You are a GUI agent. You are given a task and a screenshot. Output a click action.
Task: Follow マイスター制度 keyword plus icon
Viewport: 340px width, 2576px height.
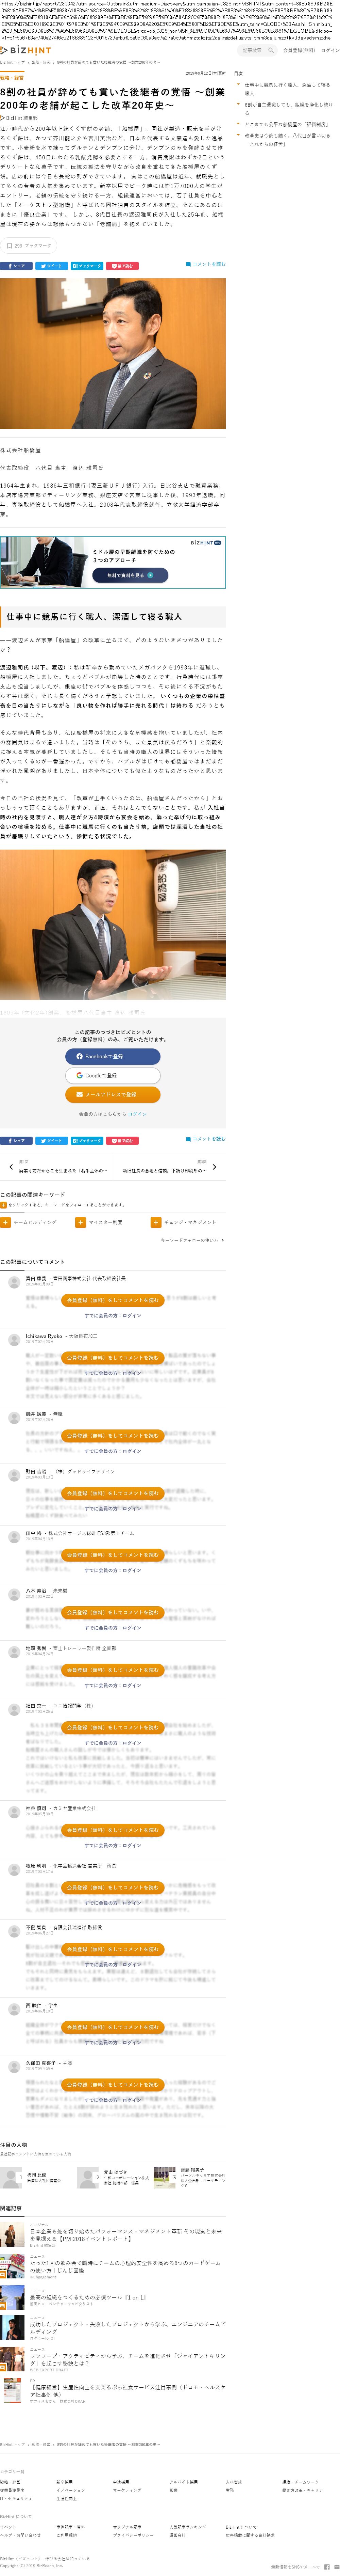82,1222
